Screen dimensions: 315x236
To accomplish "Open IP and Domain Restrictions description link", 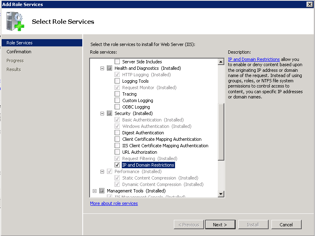I will tap(254, 59).
